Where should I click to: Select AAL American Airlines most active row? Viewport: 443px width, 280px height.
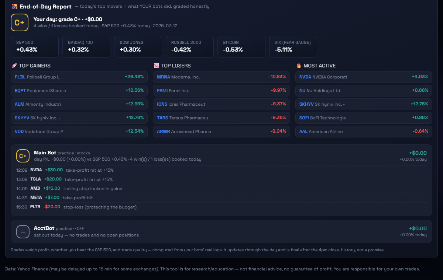(364, 132)
